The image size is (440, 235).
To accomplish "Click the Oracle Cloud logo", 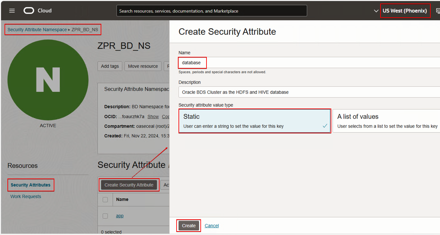I will pyautogui.click(x=38, y=11).
